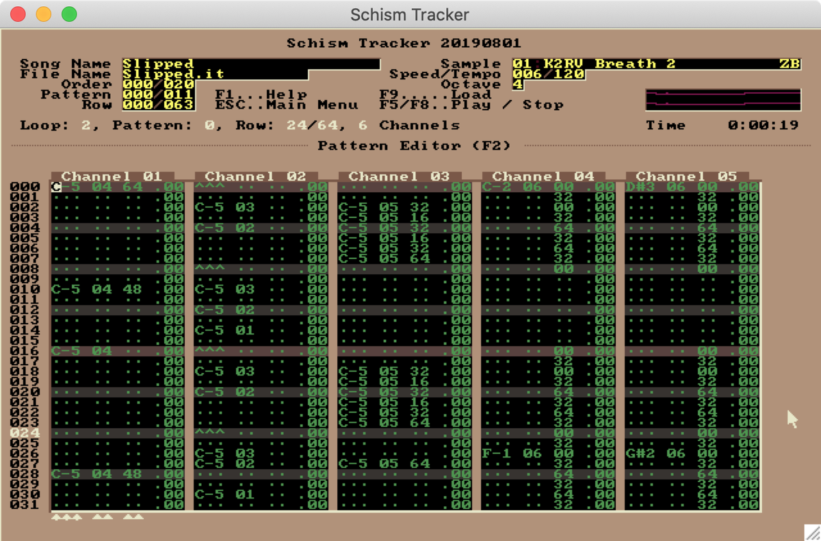
Task: Click the Schism Tracker window title bar
Action: tap(410, 14)
